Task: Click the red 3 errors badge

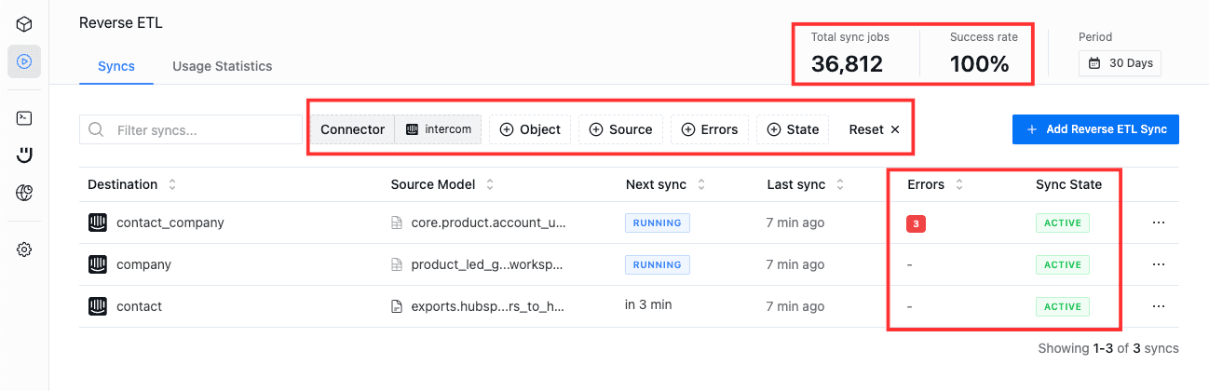Action: (916, 223)
